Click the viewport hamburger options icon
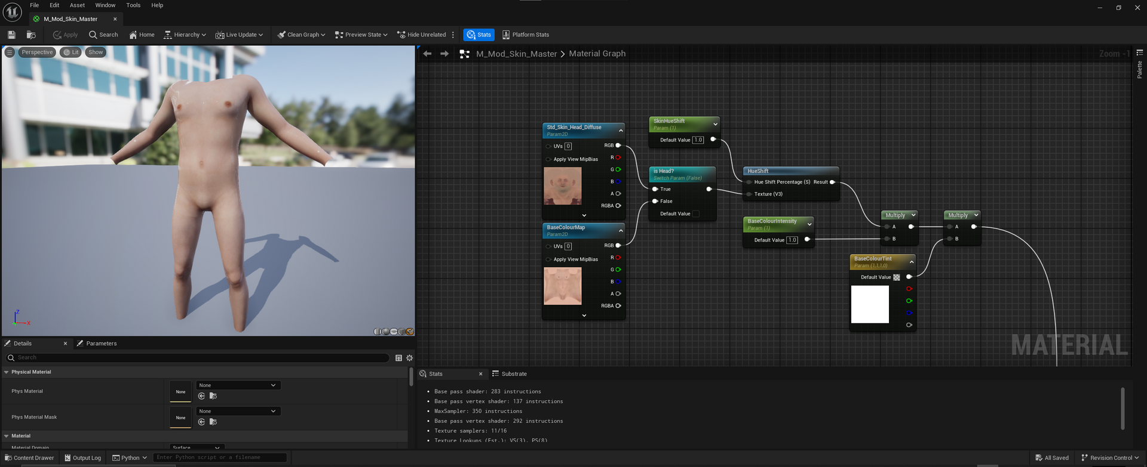1147x467 pixels. tap(10, 52)
